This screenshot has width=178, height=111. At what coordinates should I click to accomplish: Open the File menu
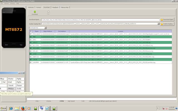(2, 4)
